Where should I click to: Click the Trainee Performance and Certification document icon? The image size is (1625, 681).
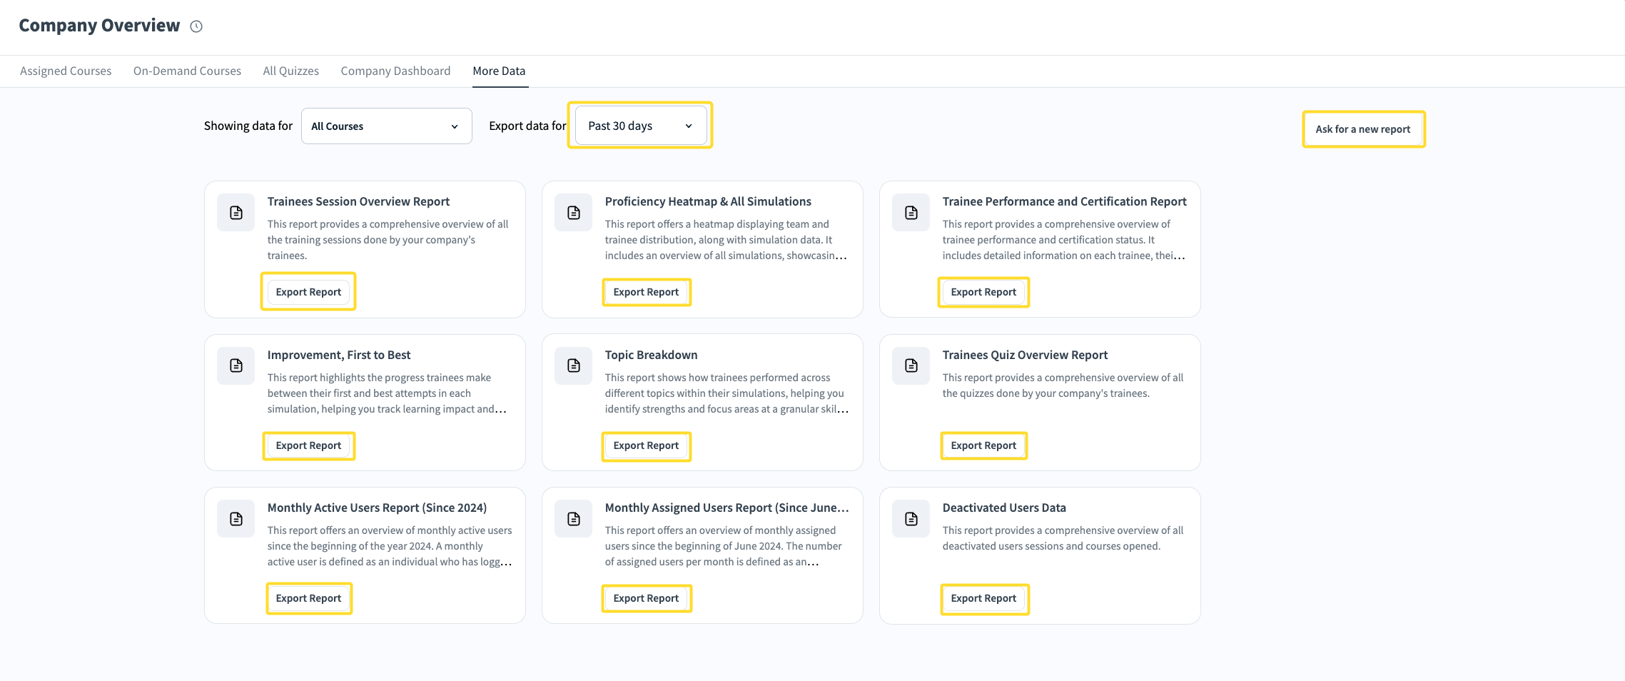point(911,213)
